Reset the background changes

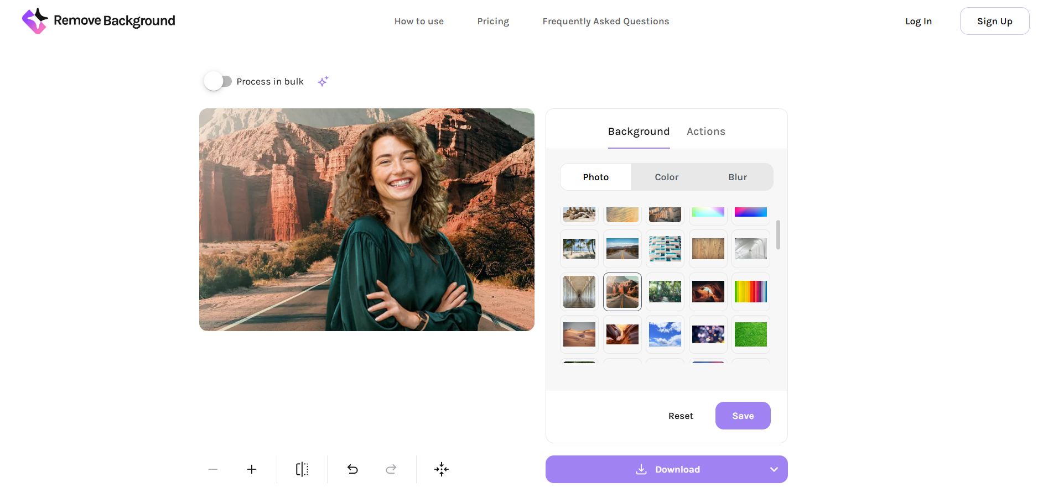(681, 416)
